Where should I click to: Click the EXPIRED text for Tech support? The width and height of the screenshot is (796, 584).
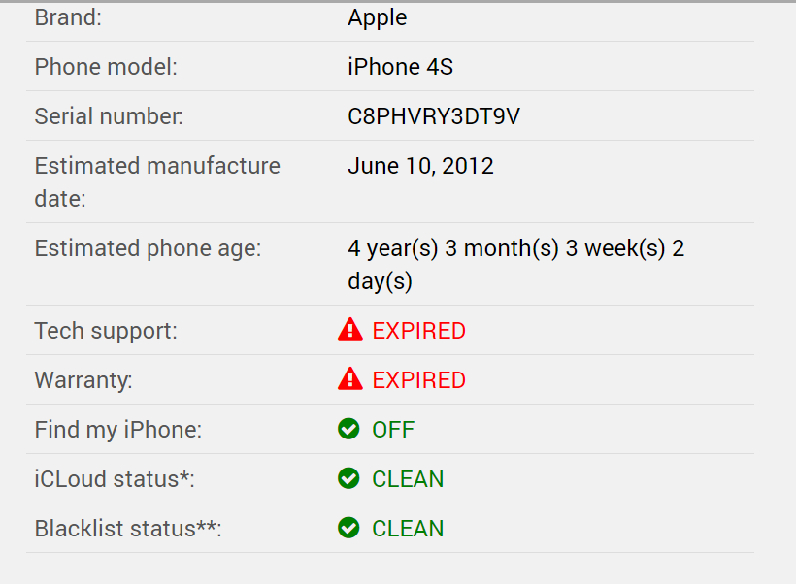[x=418, y=331]
